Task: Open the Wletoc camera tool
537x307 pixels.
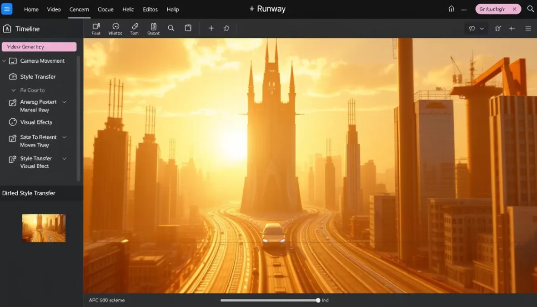Action: [x=115, y=28]
